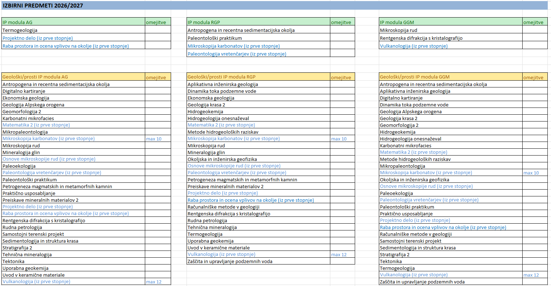Click Geologija krasa 2 in Geološki/prosti RGP
Image resolution: width=551 pixels, height=286 pixels.
coord(206,105)
